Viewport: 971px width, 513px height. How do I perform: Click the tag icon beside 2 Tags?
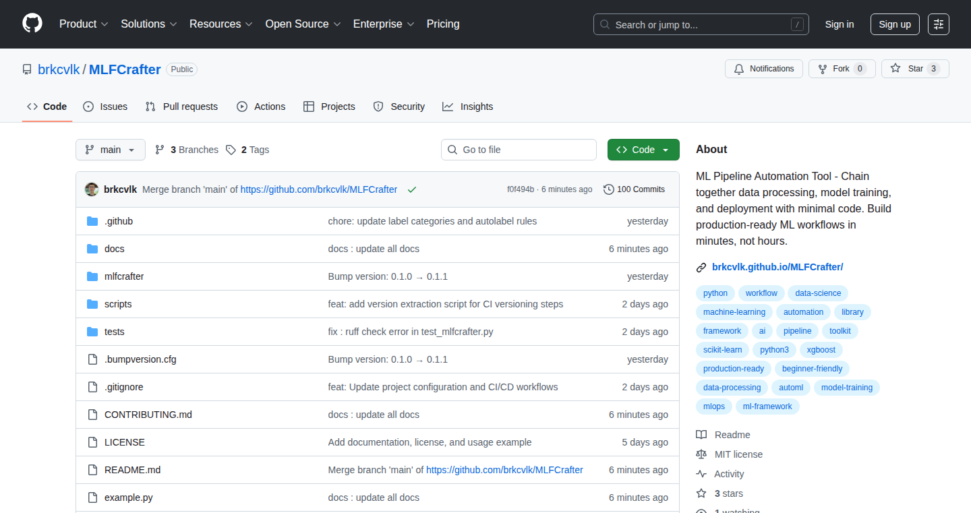(x=231, y=150)
